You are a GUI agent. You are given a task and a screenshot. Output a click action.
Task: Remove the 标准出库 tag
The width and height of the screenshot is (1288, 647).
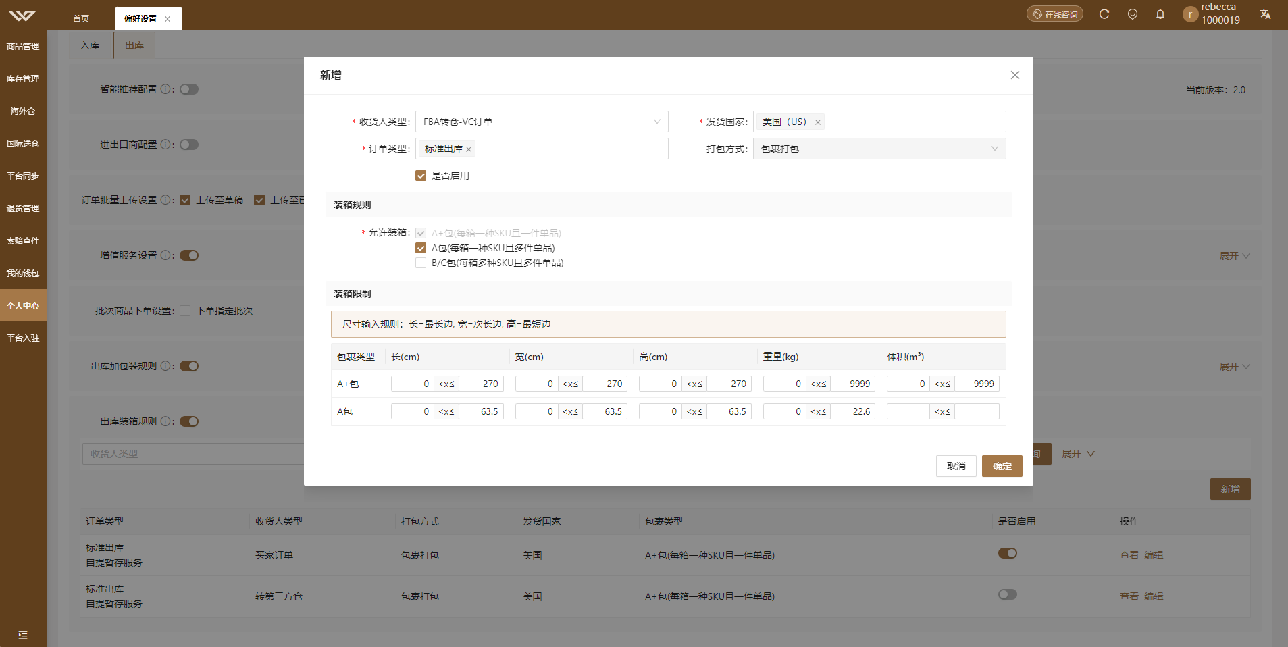[x=468, y=149]
